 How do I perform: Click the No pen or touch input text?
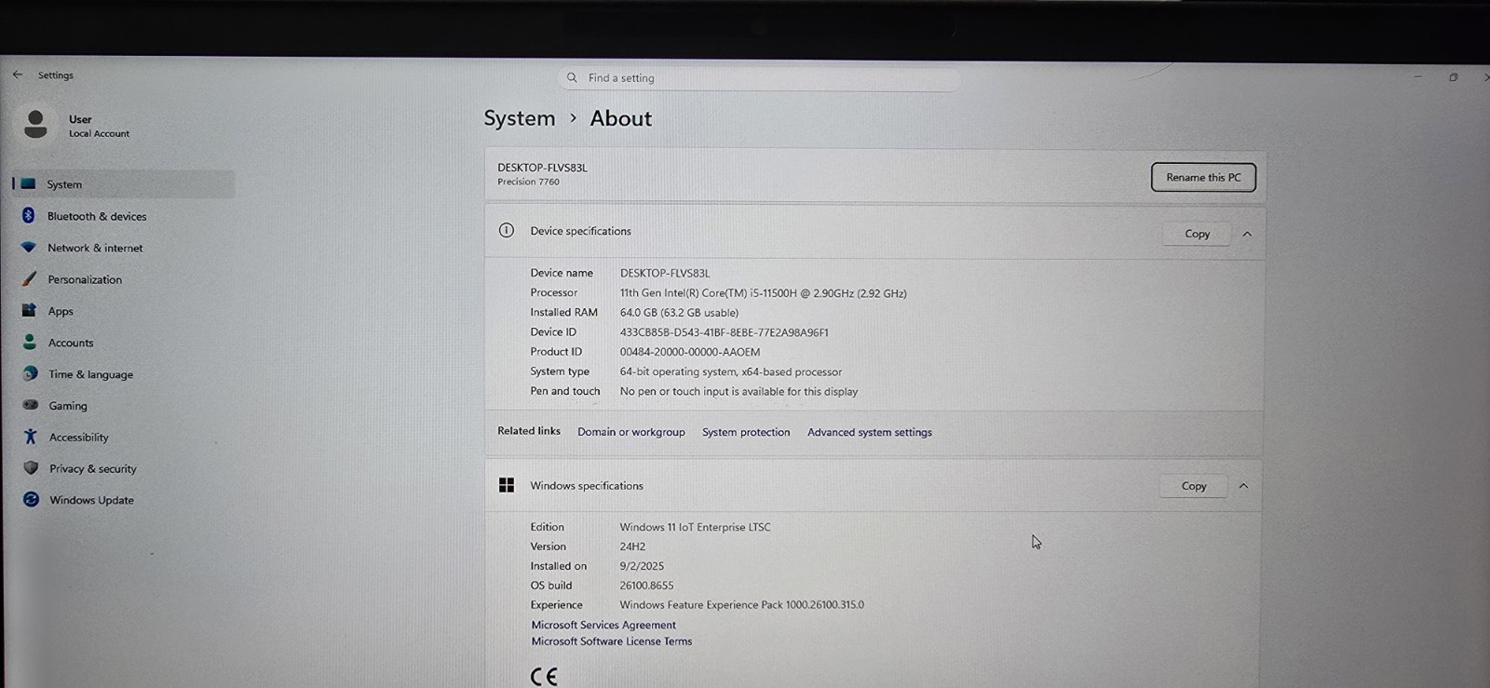(x=738, y=392)
